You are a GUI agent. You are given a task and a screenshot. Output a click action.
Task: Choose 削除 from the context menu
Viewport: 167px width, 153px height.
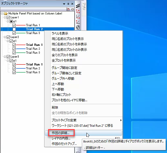(83, 107)
